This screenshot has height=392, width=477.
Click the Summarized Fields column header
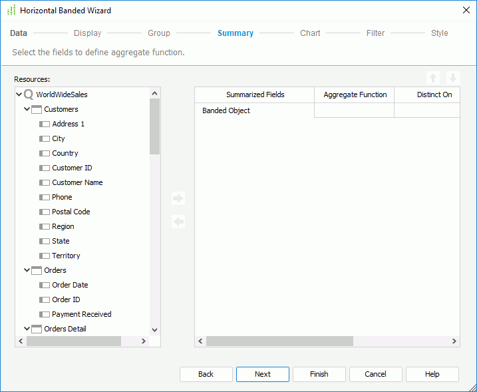pyautogui.click(x=255, y=95)
